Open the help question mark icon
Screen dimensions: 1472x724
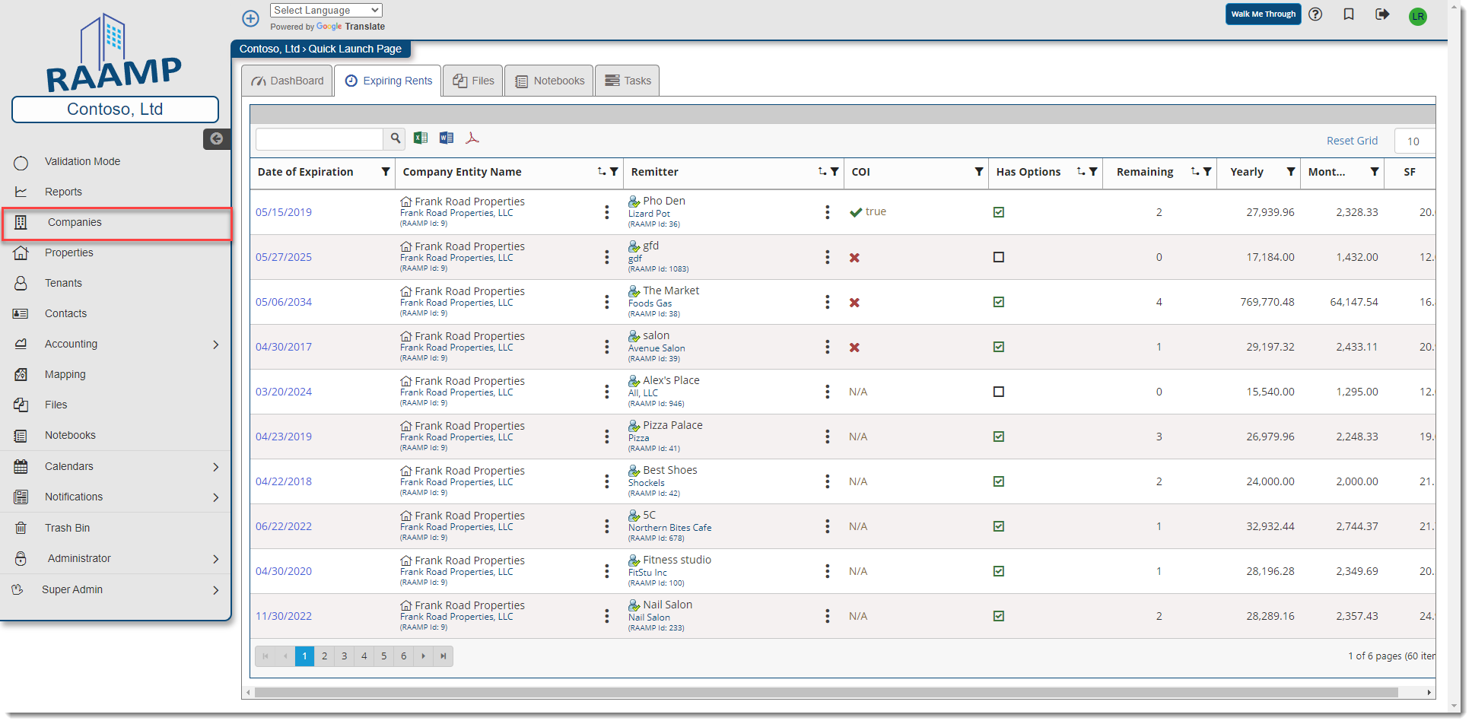point(1315,14)
